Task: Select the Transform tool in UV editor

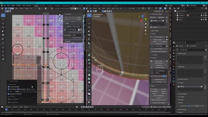Action: click(x=3, y=35)
